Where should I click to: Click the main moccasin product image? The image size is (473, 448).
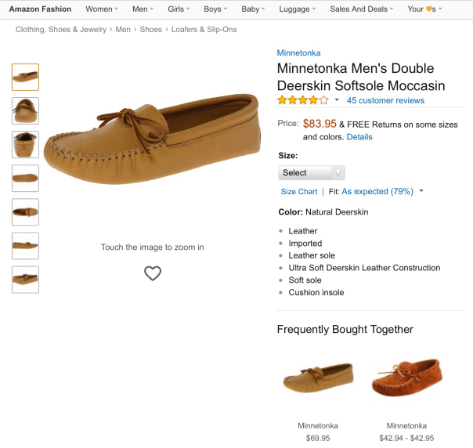153,137
